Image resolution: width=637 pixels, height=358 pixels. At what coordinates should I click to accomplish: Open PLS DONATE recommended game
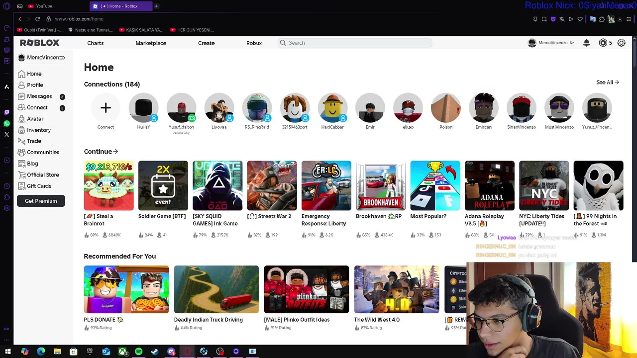click(126, 289)
